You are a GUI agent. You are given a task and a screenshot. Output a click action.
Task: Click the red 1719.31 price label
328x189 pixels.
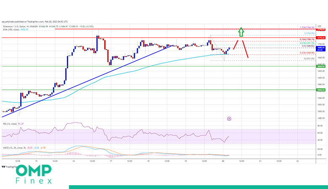click(x=321, y=38)
